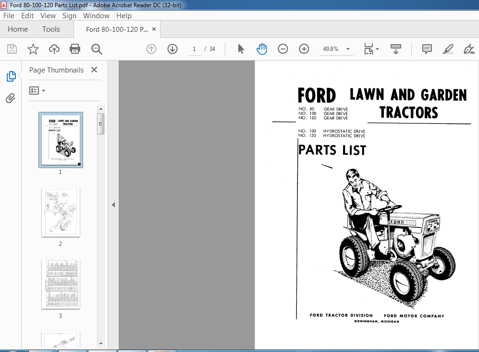This screenshot has width=479, height=352.
Task: Add a comment sticky note
Action: [x=427, y=49]
